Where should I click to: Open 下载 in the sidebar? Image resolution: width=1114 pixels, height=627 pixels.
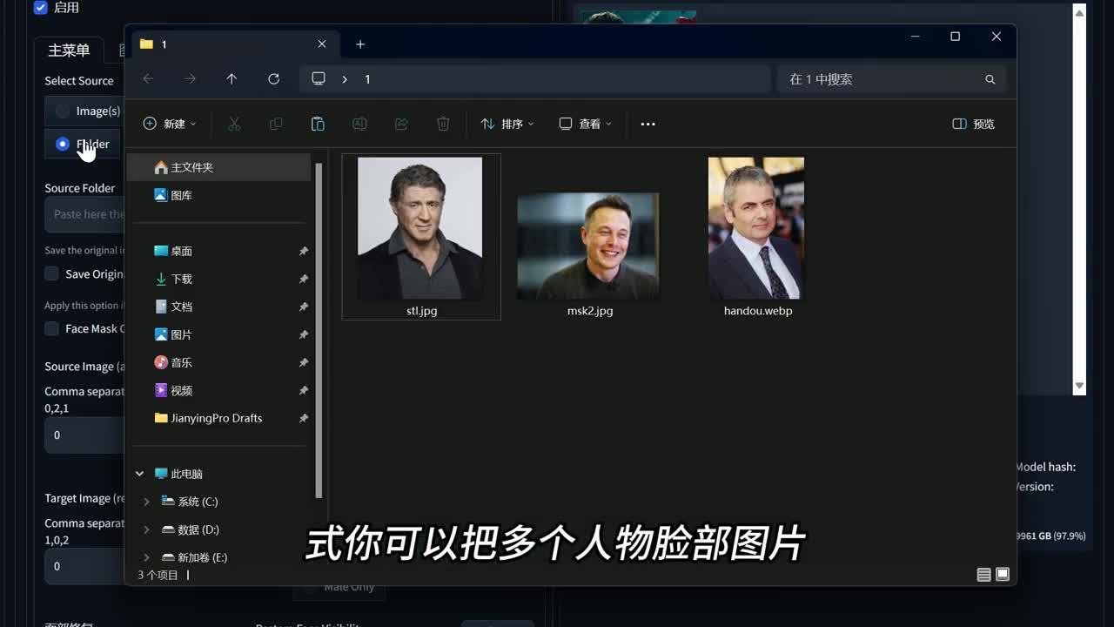(x=181, y=279)
